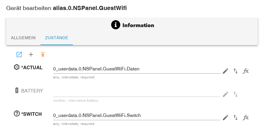Viewport: 263px width, 137px height.
Task: Click the SWITCH state ID input field
Action: pos(136,115)
